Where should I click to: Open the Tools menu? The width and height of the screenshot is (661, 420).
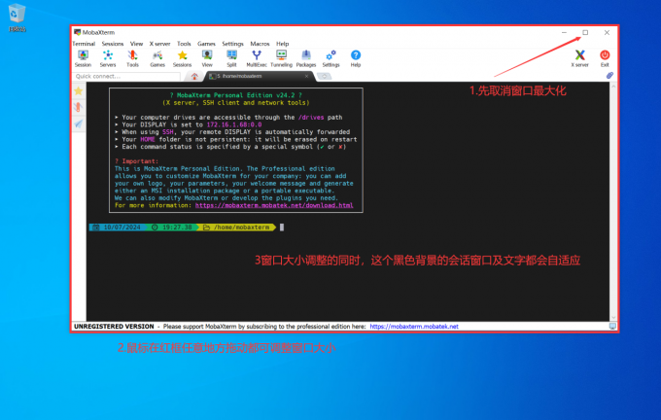click(x=184, y=44)
